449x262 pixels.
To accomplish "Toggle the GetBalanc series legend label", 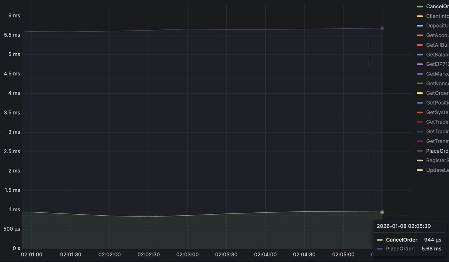I will [x=437, y=54].
